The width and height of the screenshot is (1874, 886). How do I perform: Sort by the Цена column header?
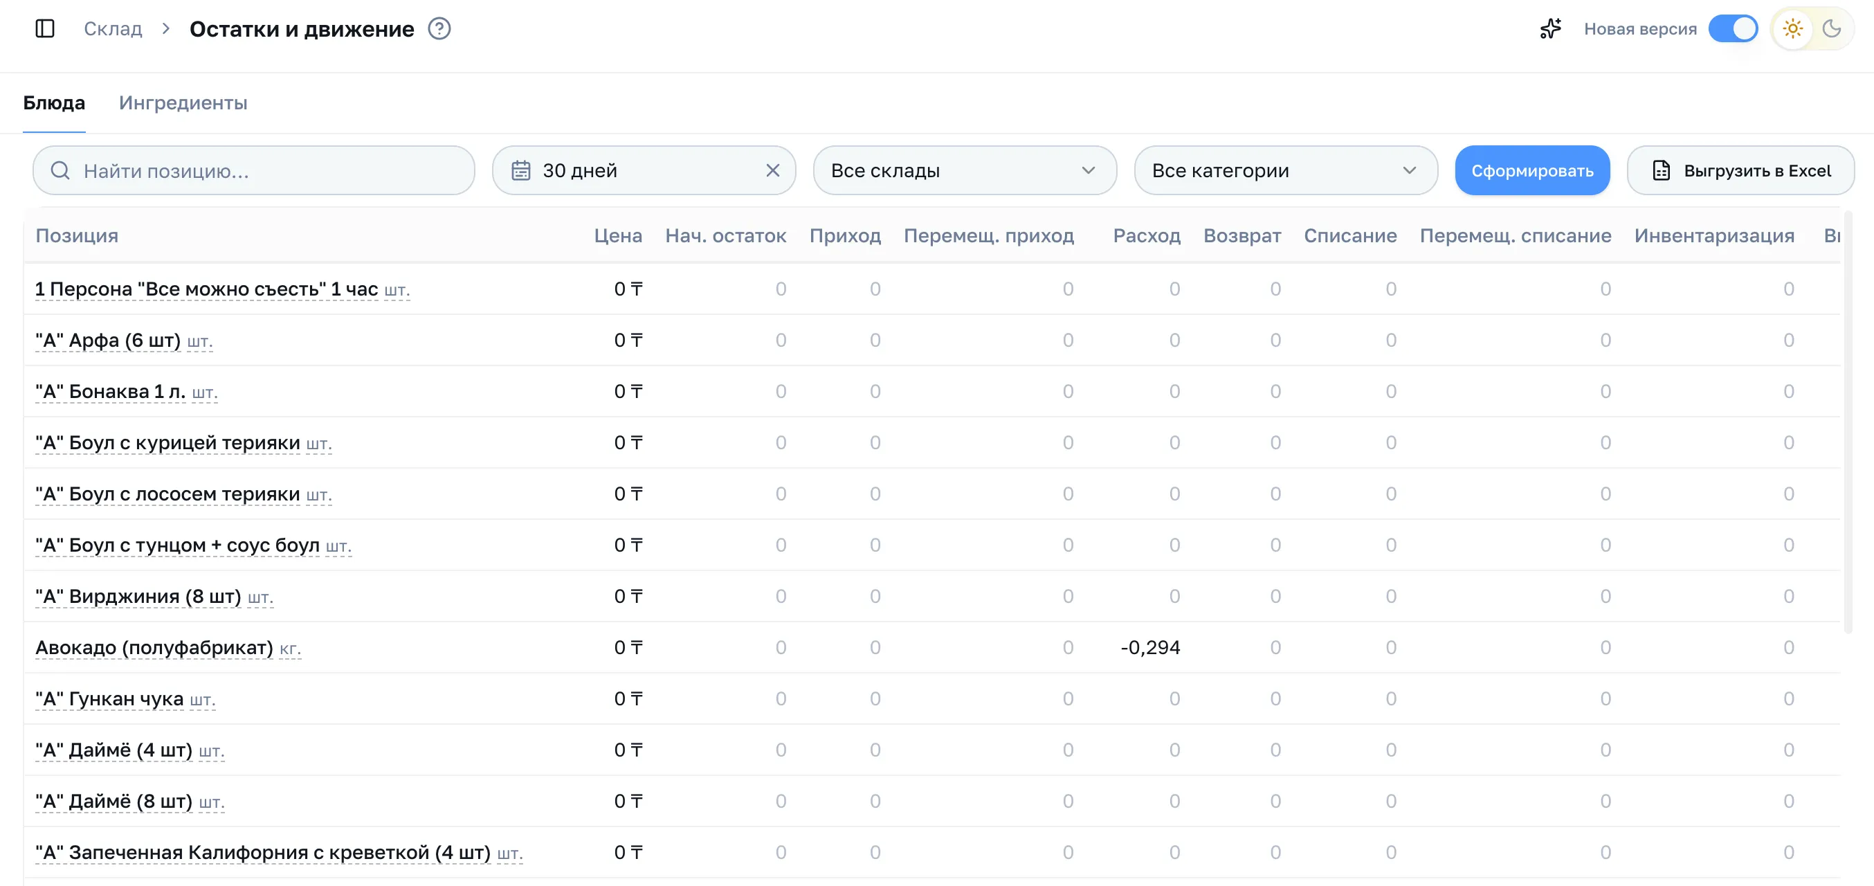pos(618,235)
